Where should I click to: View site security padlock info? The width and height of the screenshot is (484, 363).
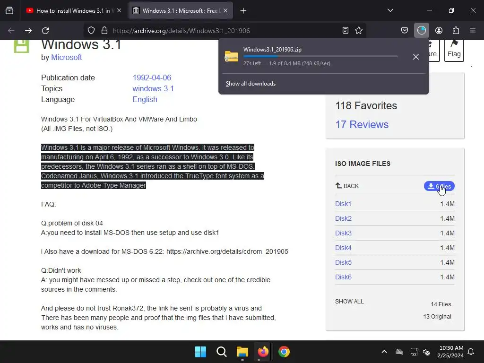tap(104, 31)
